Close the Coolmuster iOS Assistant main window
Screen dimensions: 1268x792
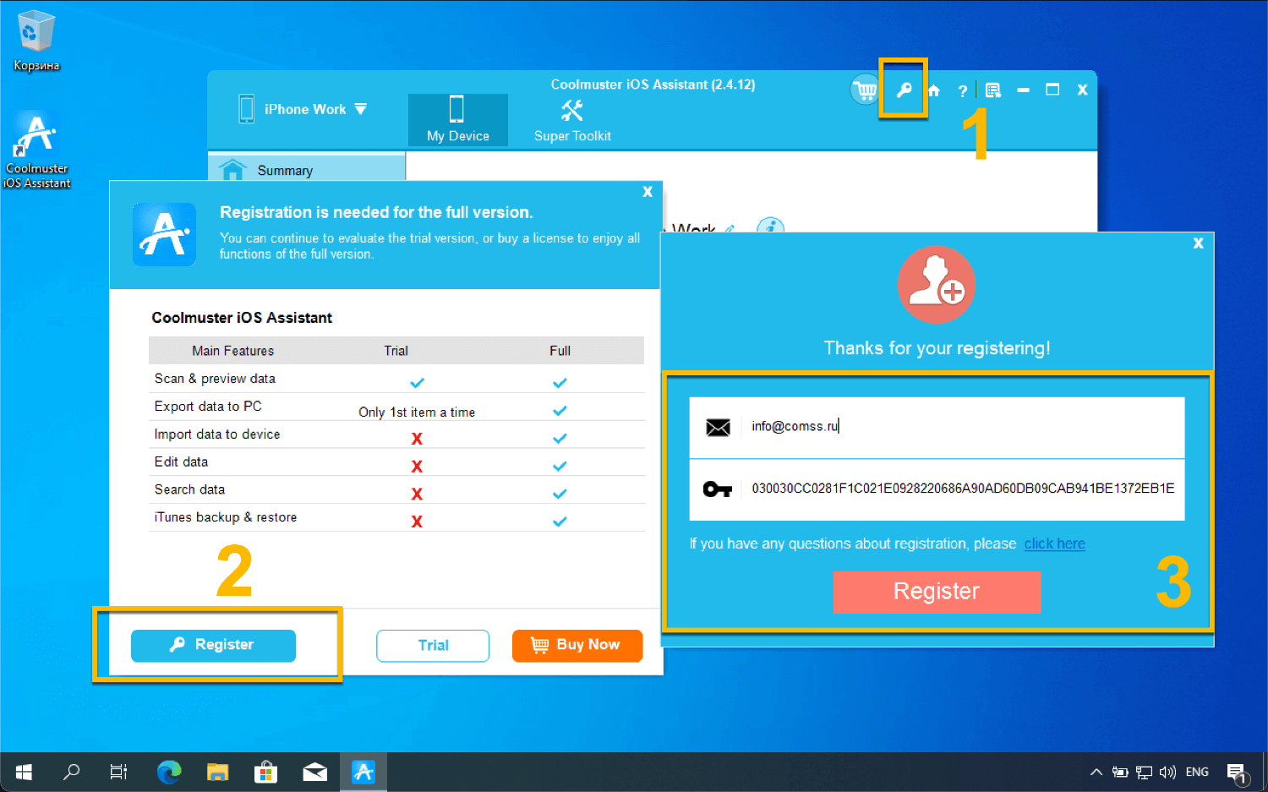(x=1082, y=90)
